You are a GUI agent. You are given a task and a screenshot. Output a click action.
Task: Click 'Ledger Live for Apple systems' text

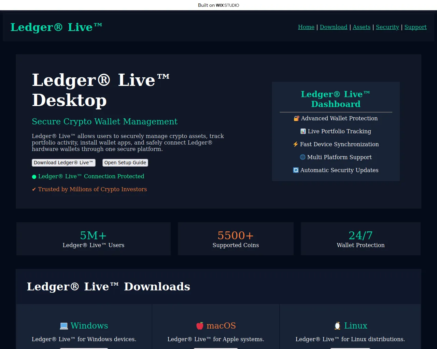[216, 339]
